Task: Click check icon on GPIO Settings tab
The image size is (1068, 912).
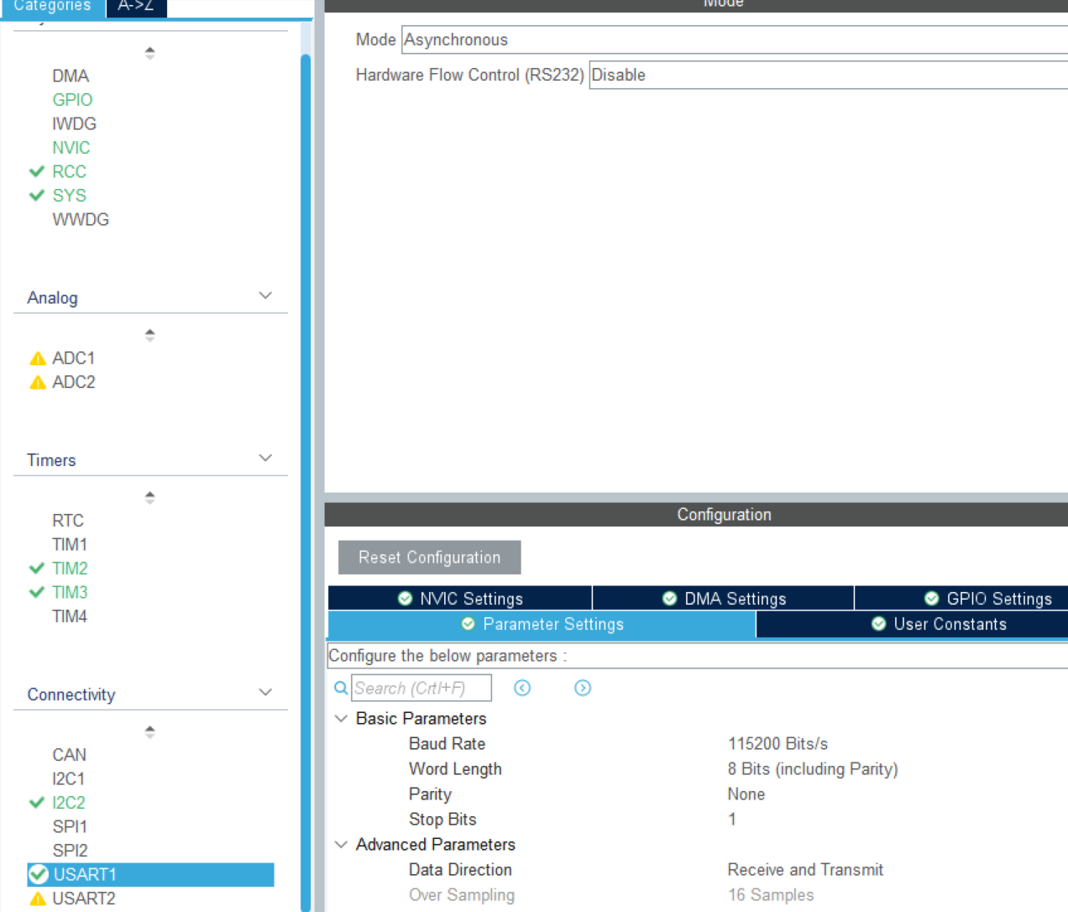Action: coord(931,598)
